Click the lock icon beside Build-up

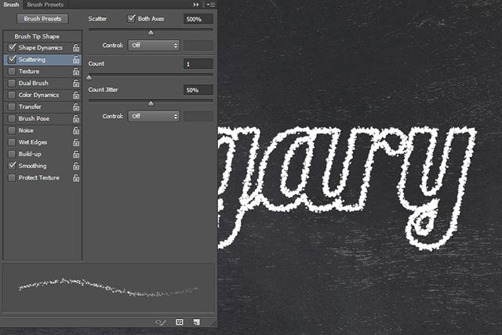click(x=76, y=154)
